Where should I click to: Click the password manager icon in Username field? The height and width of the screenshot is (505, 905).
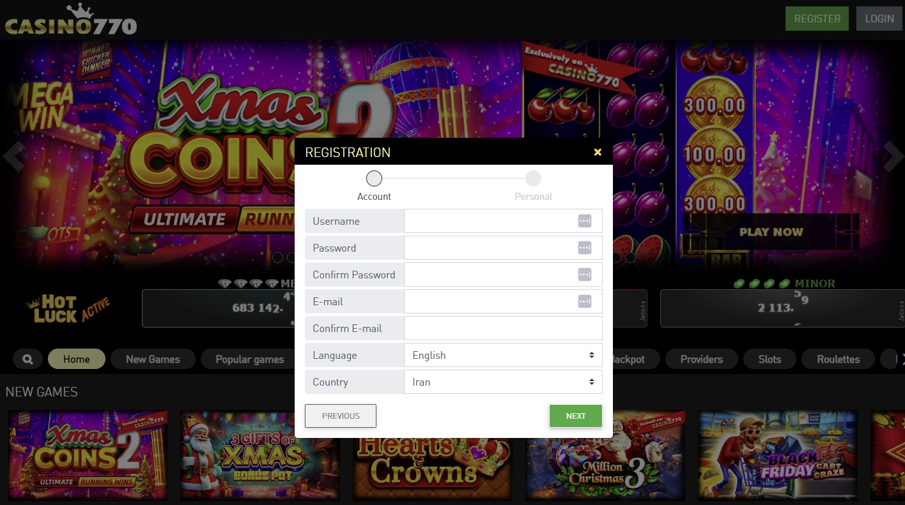pyautogui.click(x=585, y=221)
